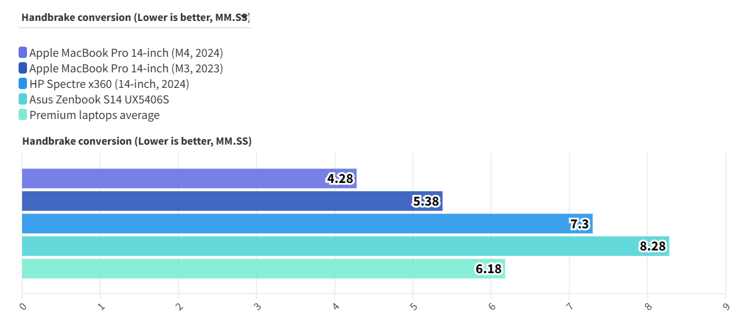This screenshot has height=324, width=748.
Task: Click the 3 tick label on the x-axis
Action: coord(257,307)
